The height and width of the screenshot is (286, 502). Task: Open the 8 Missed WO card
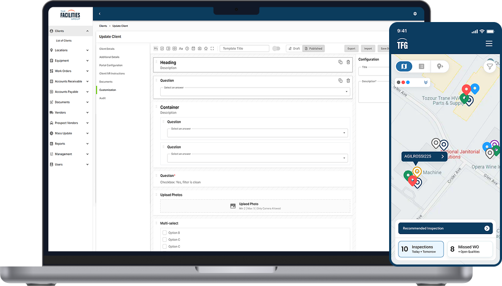click(469, 249)
